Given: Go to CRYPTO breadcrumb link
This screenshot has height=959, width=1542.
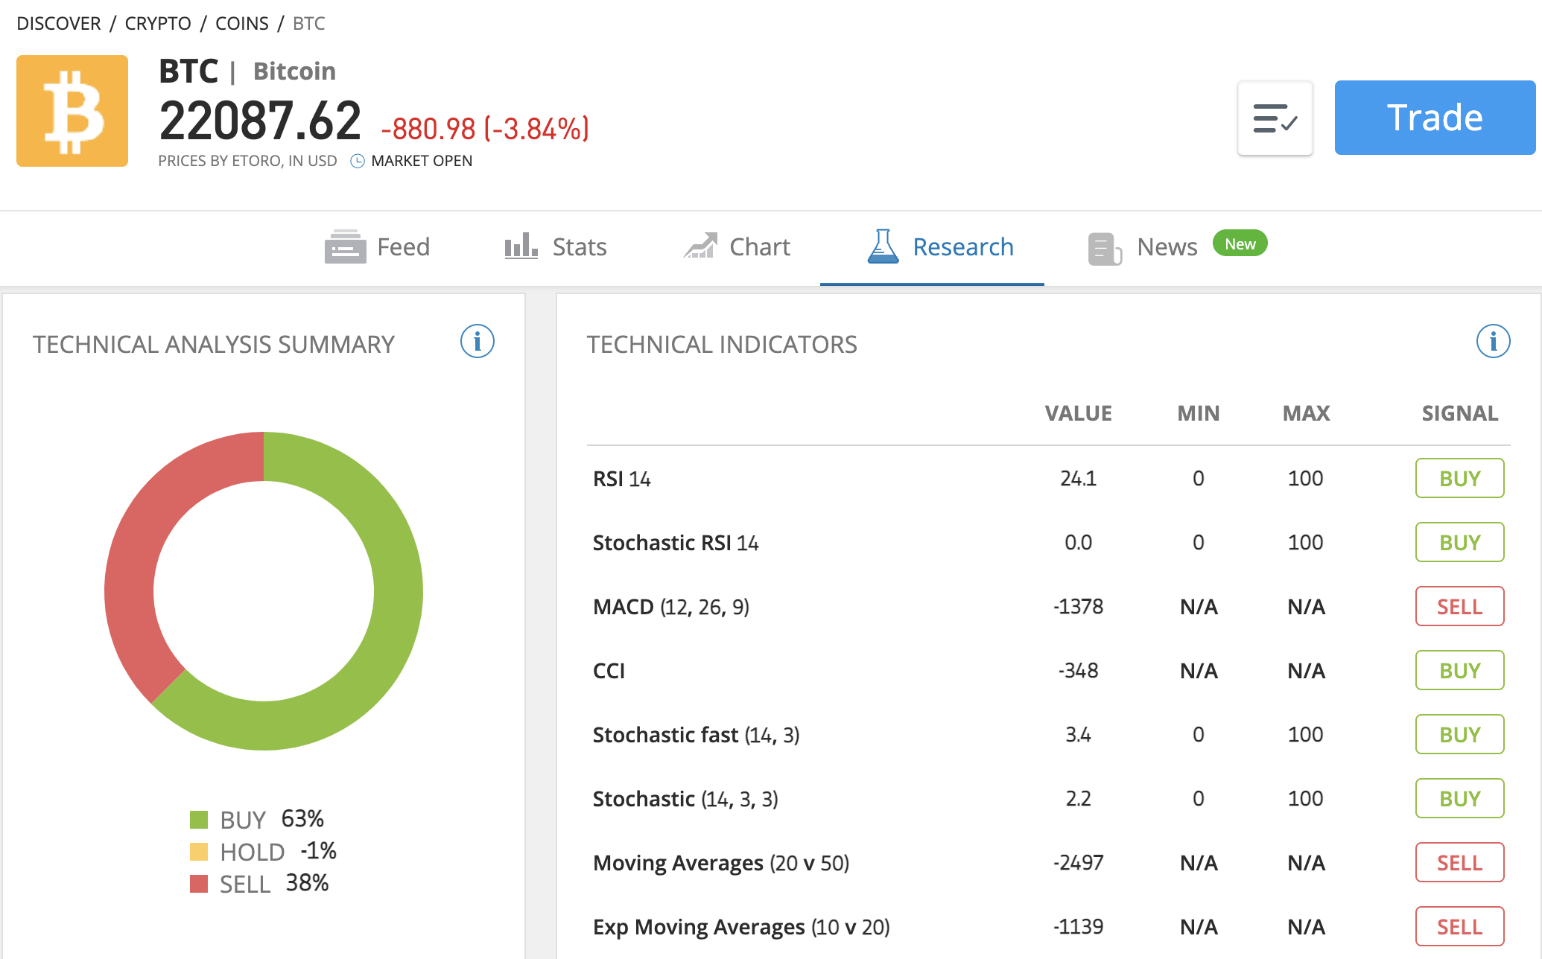Looking at the screenshot, I should tap(158, 23).
